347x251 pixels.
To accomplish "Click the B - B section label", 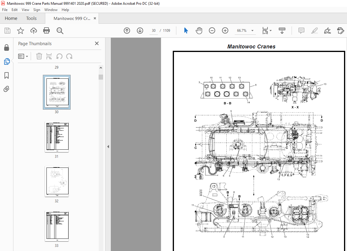I will [228, 103].
